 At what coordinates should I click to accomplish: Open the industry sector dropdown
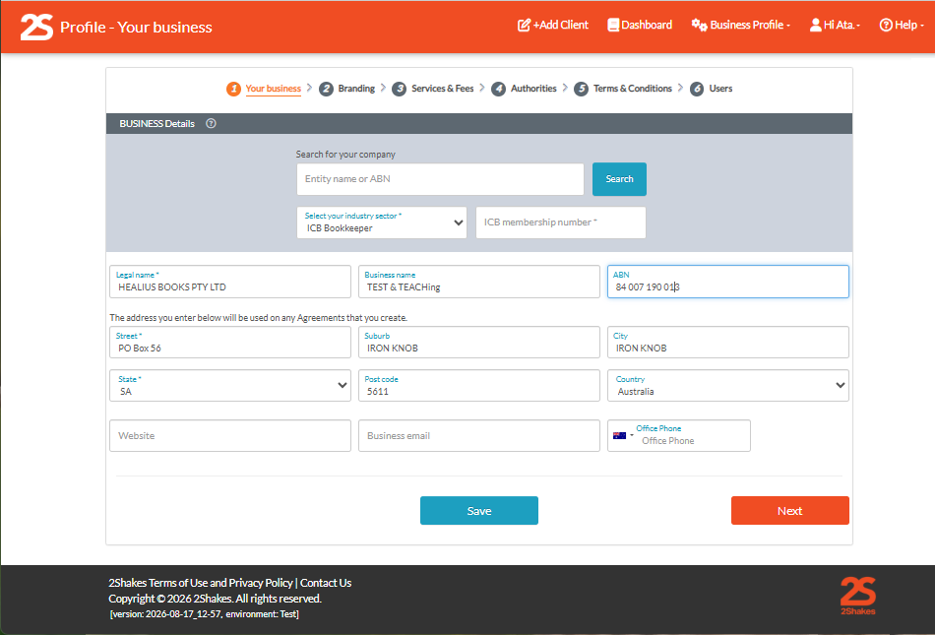[382, 222]
